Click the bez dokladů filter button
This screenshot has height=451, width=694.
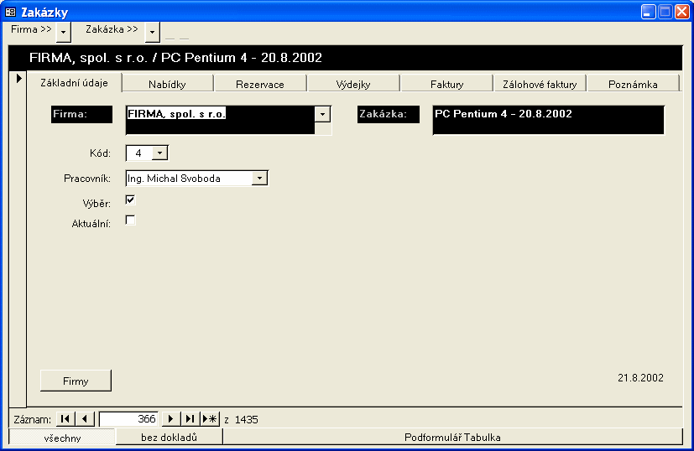click(x=169, y=437)
